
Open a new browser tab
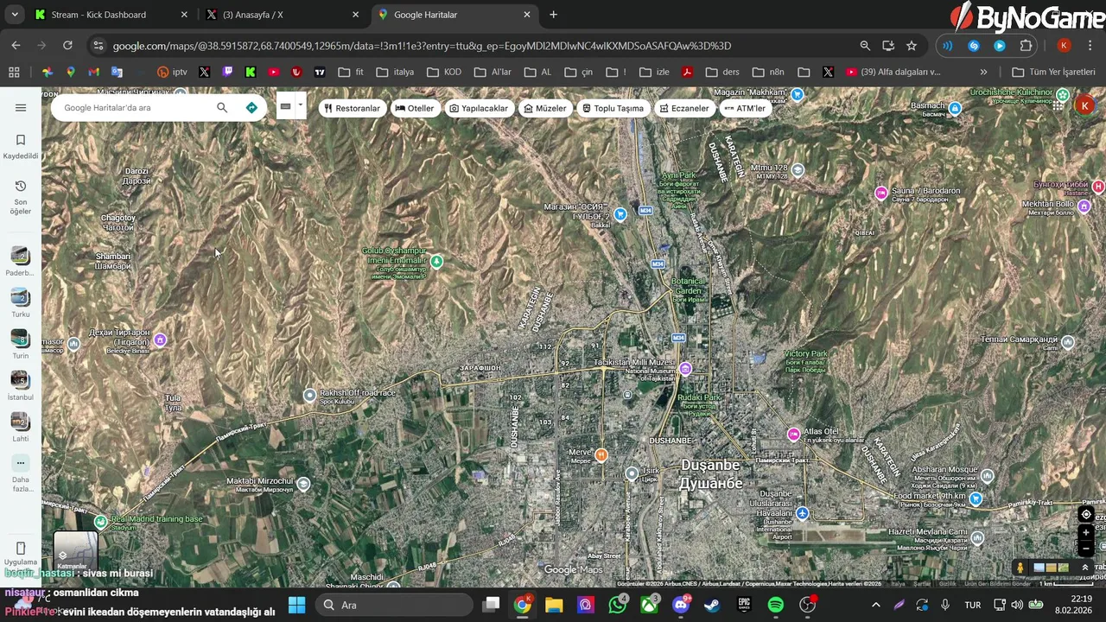tap(553, 15)
